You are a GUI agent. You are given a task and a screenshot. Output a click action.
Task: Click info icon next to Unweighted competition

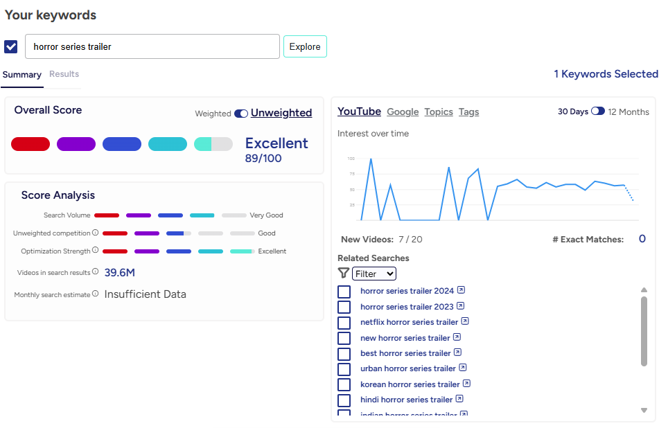(96, 233)
